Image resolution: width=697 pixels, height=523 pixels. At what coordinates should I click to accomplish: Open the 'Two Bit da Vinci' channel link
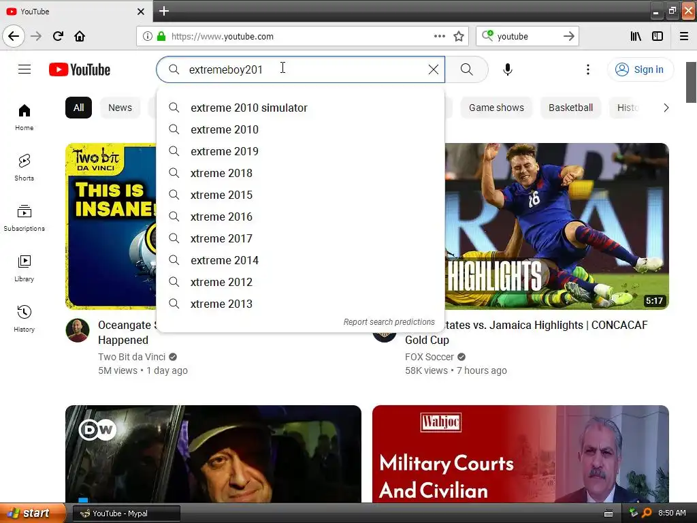tap(131, 357)
